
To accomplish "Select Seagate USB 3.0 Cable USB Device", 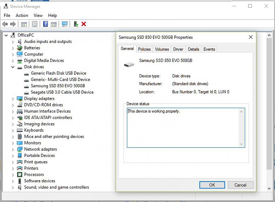I will click(x=62, y=92).
